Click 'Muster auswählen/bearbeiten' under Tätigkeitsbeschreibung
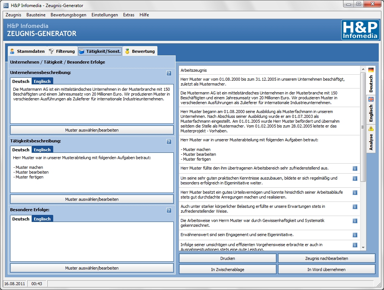 (92, 199)
